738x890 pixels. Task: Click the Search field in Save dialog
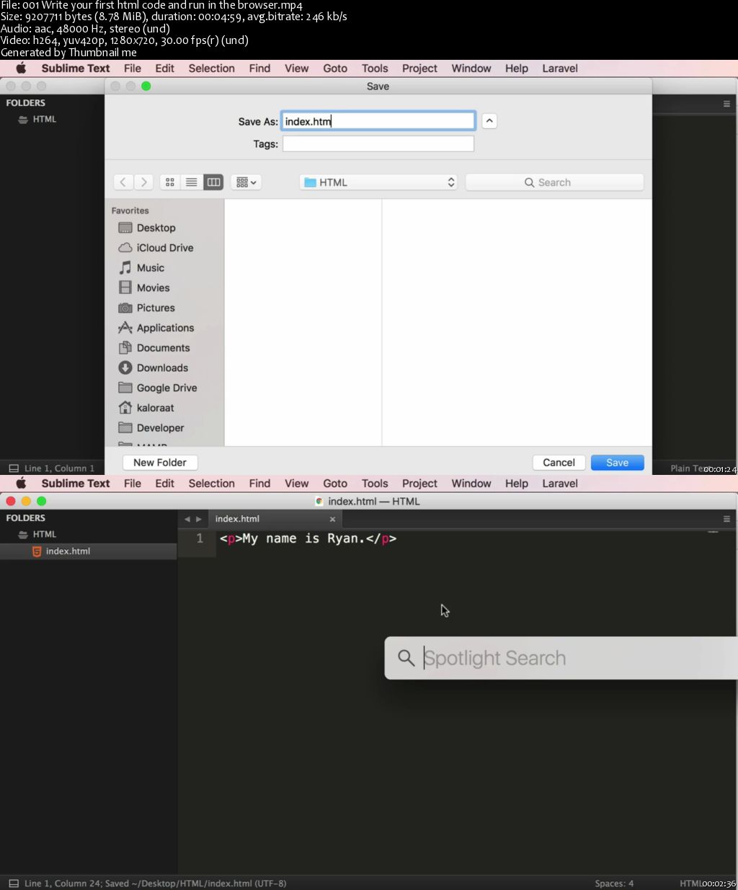555,182
